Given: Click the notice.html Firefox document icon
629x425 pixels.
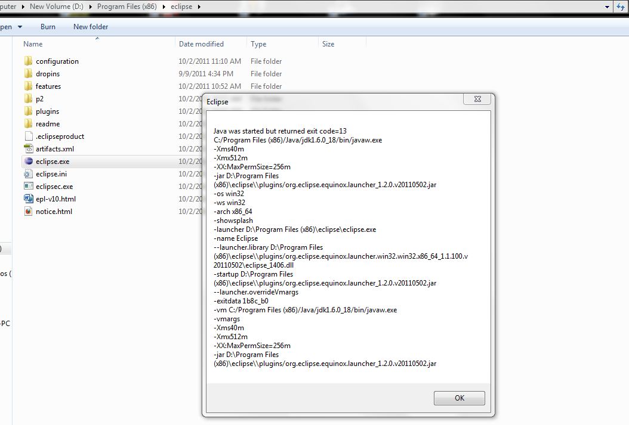Looking at the screenshot, I should pos(29,211).
